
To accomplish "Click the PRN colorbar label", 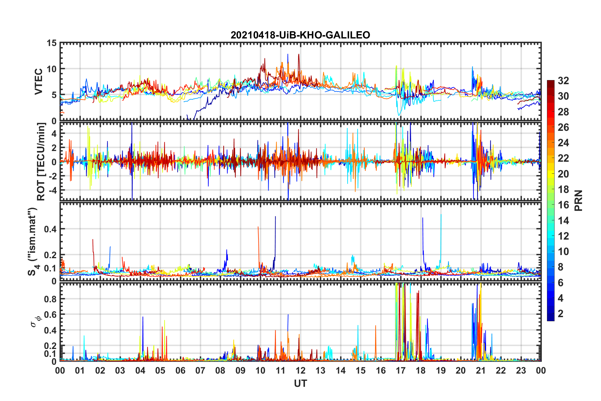I will (x=579, y=200).
